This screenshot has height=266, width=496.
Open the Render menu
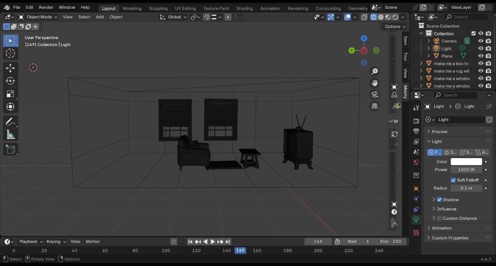46,7
